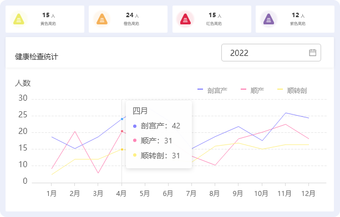340x217 pixels.
Task: Click the yellow data point at 4月
Action: [x=122, y=149]
